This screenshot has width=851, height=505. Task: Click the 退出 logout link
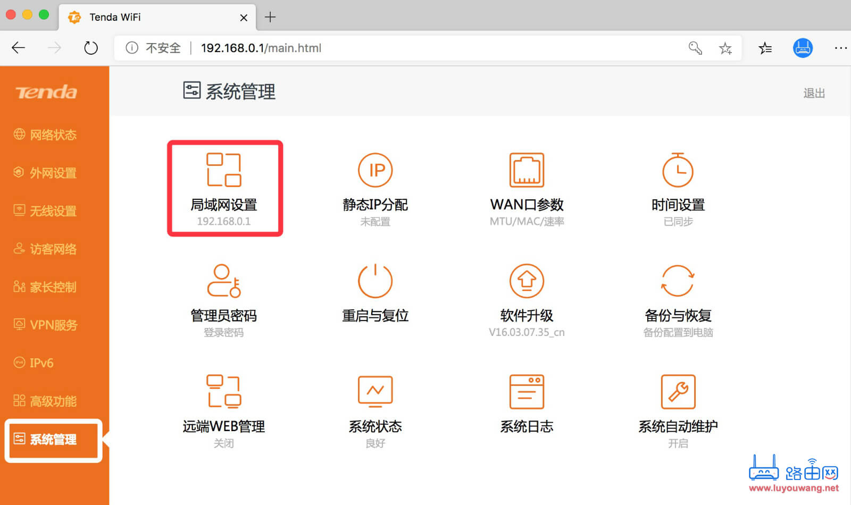[x=813, y=94]
